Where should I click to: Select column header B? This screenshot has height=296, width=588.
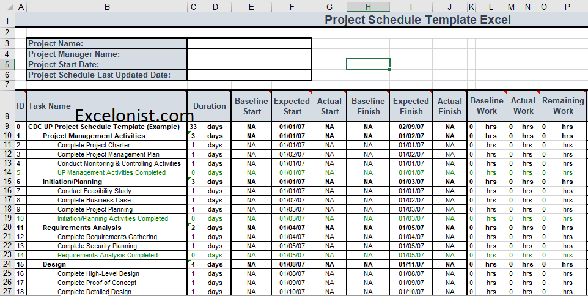click(107, 6)
